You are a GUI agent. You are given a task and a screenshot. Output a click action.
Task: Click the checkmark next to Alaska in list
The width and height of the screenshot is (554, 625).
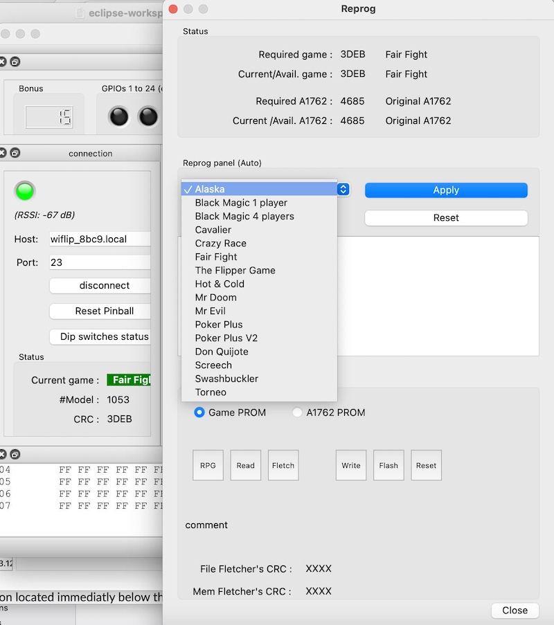coord(188,188)
